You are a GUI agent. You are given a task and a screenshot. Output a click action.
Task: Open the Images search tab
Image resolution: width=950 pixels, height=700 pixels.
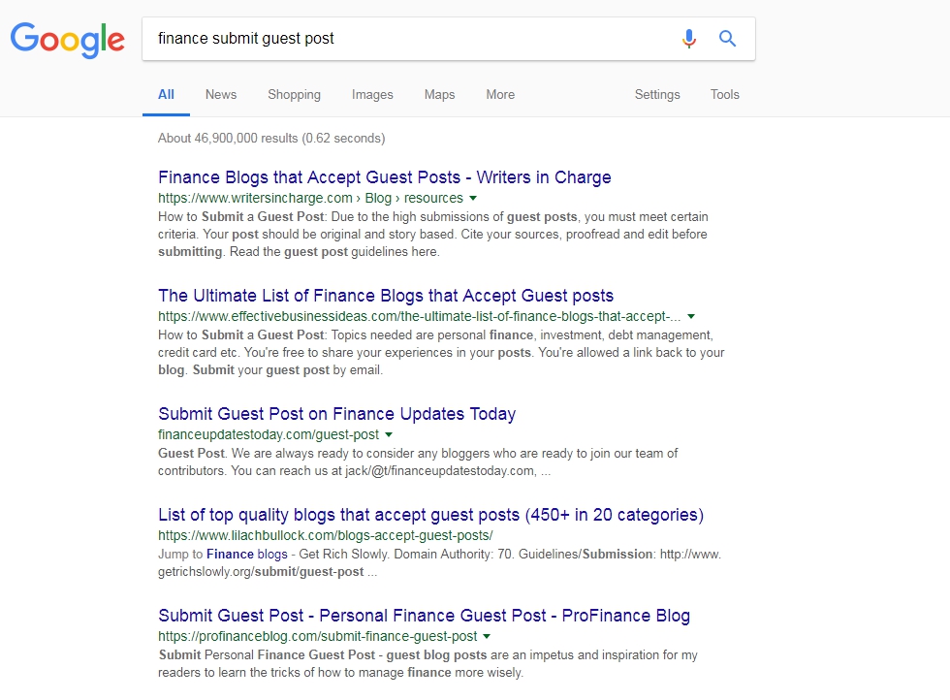[372, 95]
